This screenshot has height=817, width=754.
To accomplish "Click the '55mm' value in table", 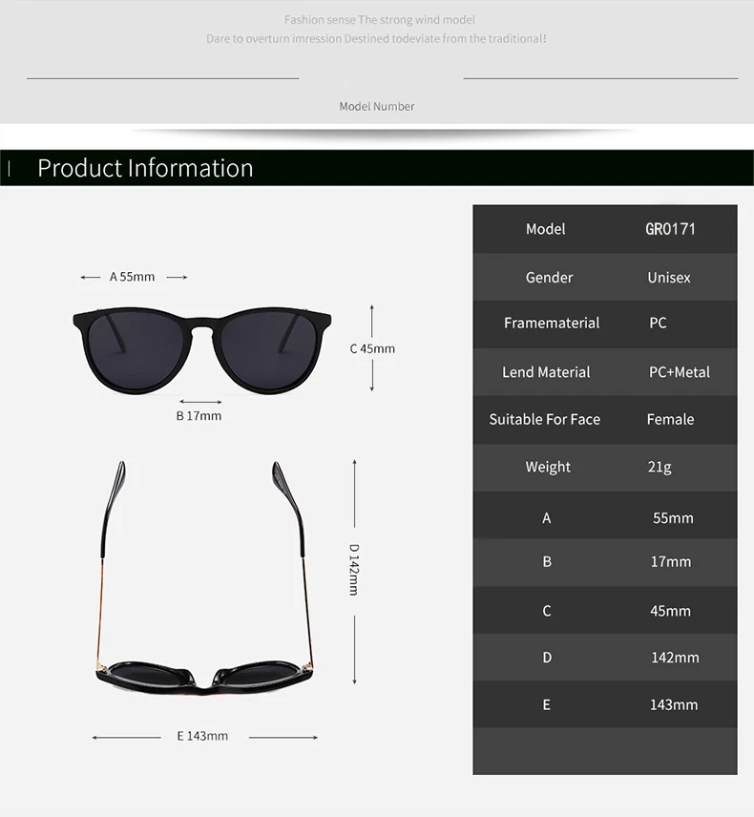I will coord(673,518).
